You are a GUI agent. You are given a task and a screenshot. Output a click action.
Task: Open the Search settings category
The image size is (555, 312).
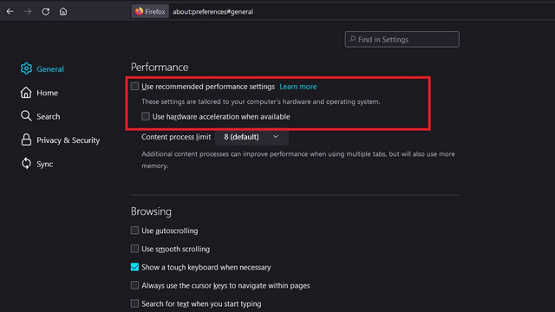(x=41, y=116)
